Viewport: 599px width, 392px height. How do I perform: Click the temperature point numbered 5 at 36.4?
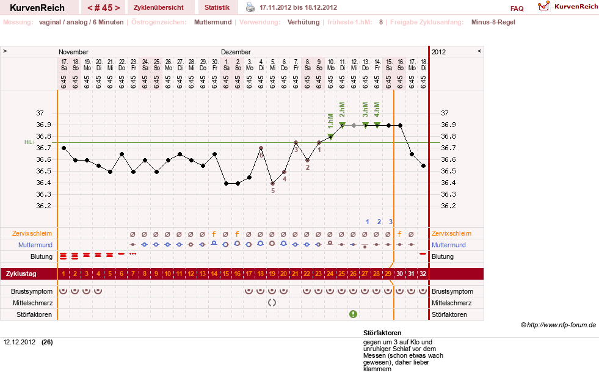(x=272, y=183)
